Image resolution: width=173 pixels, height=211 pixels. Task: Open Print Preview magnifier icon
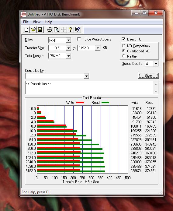click(57, 30)
